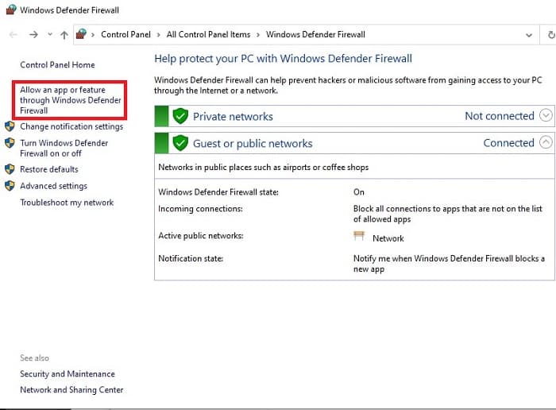
Task: Click the bench network icon
Action: pyautogui.click(x=359, y=235)
